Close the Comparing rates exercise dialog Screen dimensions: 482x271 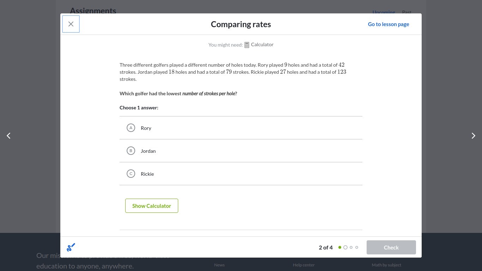click(x=71, y=24)
